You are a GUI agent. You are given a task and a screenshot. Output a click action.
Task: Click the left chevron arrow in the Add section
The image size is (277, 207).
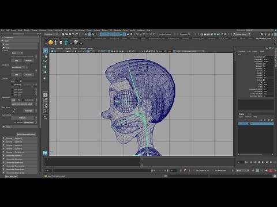pyautogui.click(x=14, y=110)
